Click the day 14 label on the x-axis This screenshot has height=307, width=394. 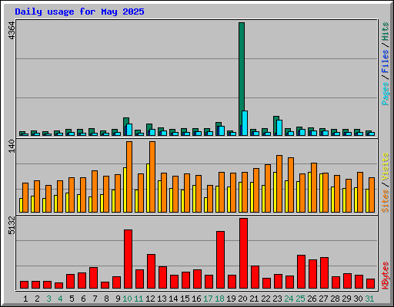[173, 299]
